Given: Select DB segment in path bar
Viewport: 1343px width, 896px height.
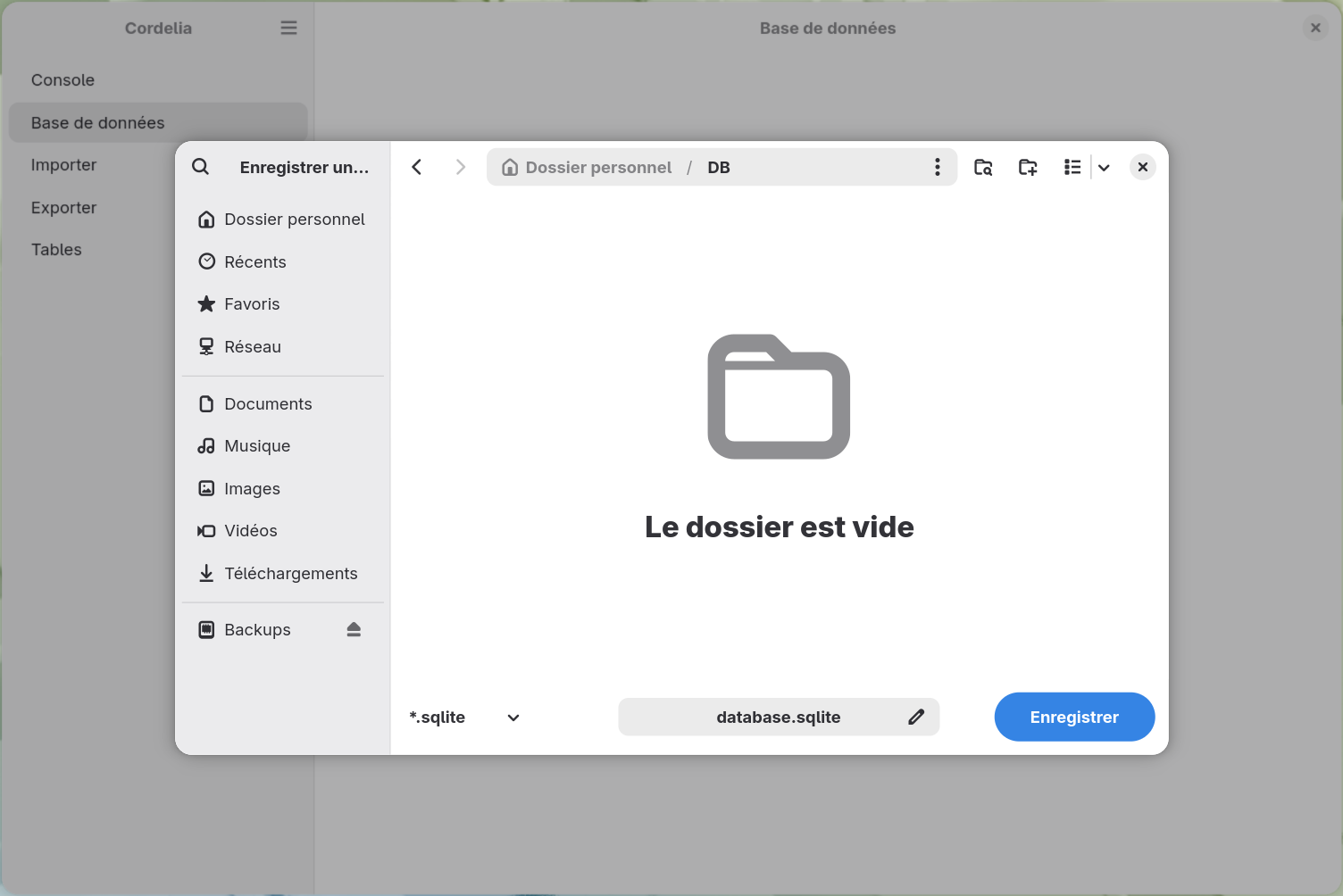Looking at the screenshot, I should (x=719, y=167).
